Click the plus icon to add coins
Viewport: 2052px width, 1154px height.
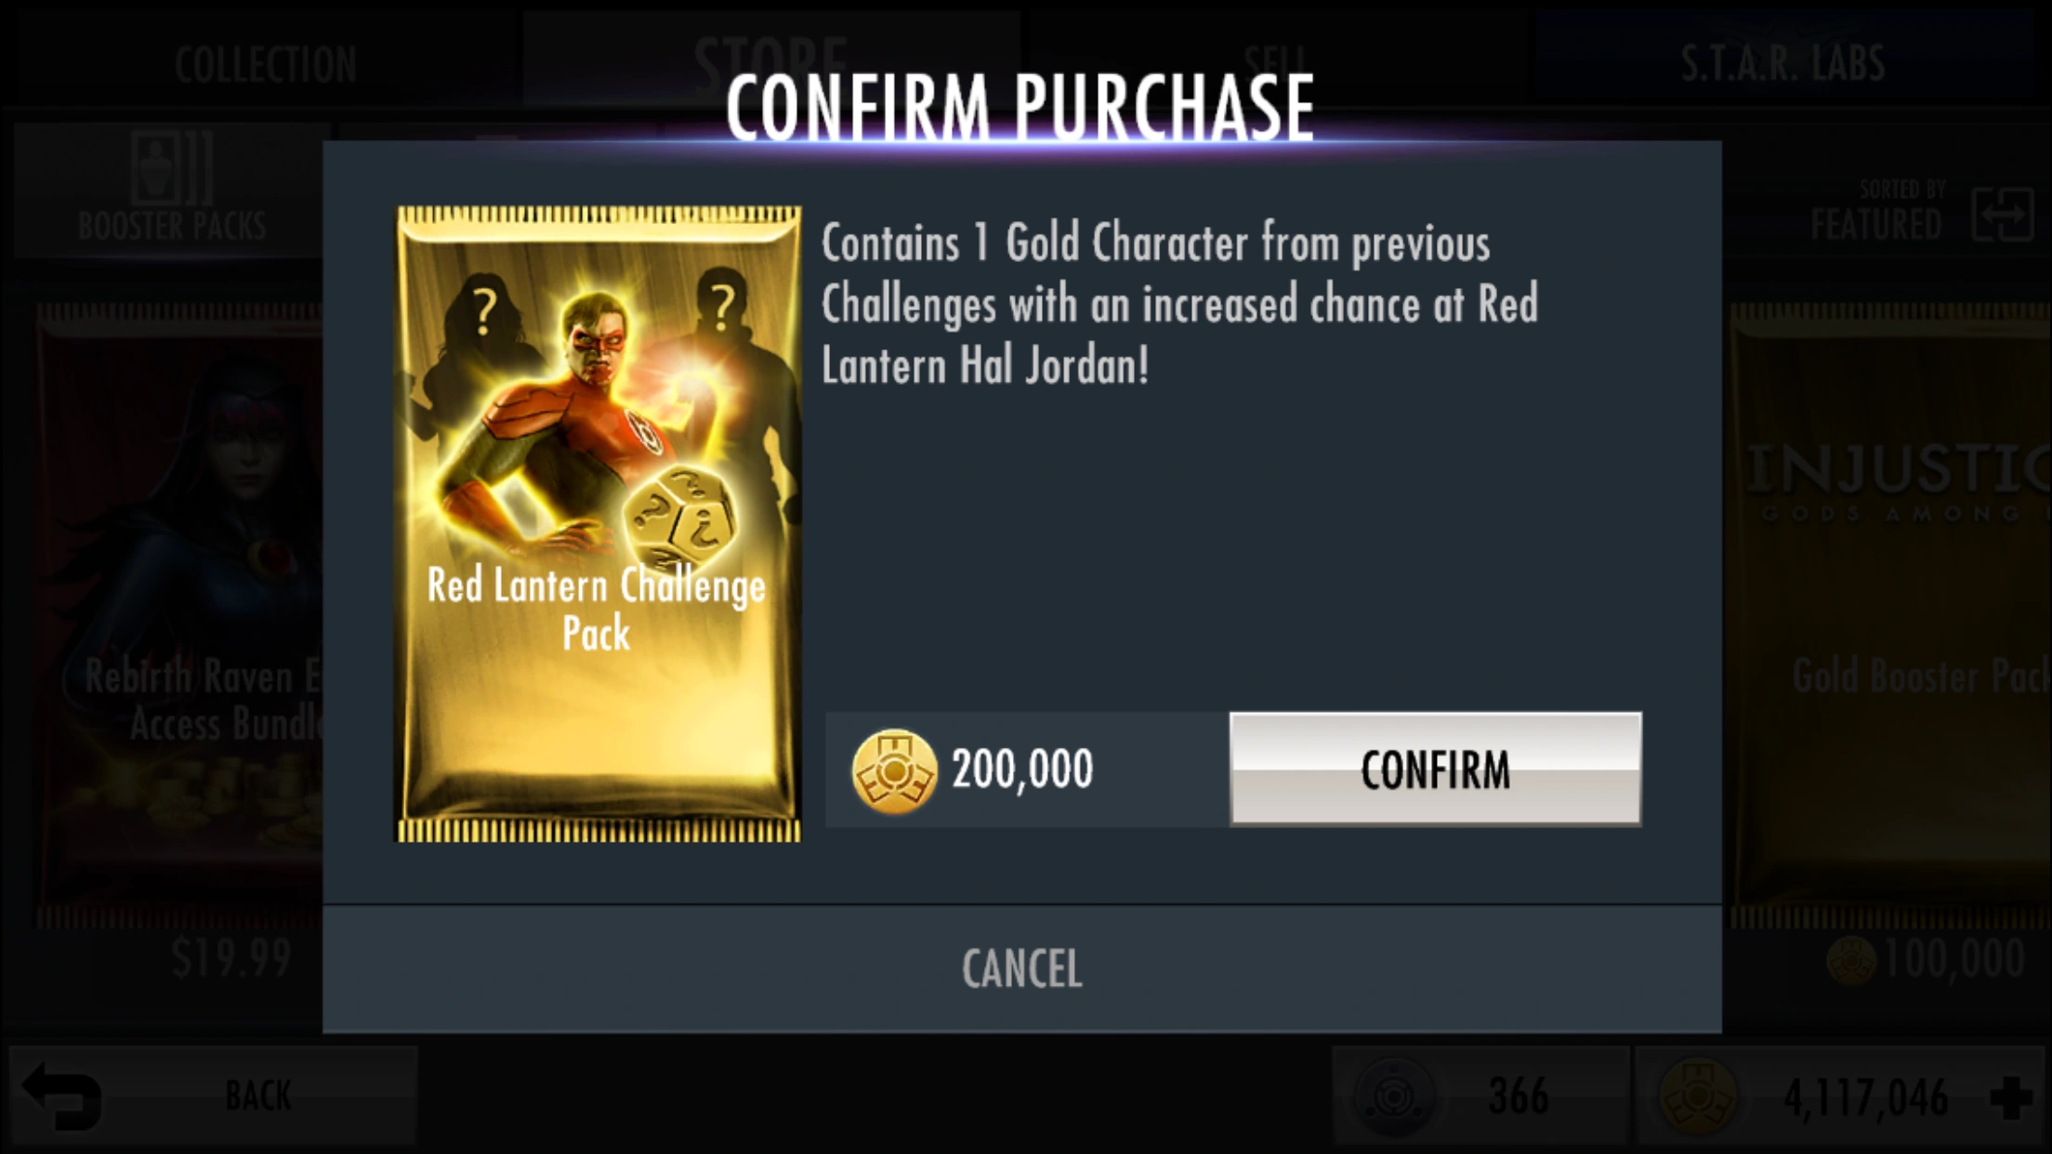(2011, 1097)
